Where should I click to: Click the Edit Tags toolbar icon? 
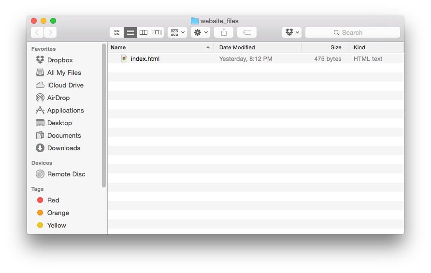tap(247, 32)
